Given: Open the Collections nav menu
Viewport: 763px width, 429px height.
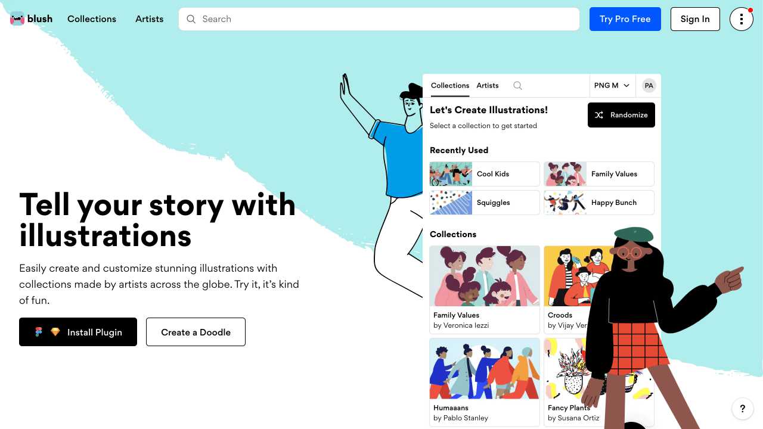Looking at the screenshot, I should click(x=92, y=19).
